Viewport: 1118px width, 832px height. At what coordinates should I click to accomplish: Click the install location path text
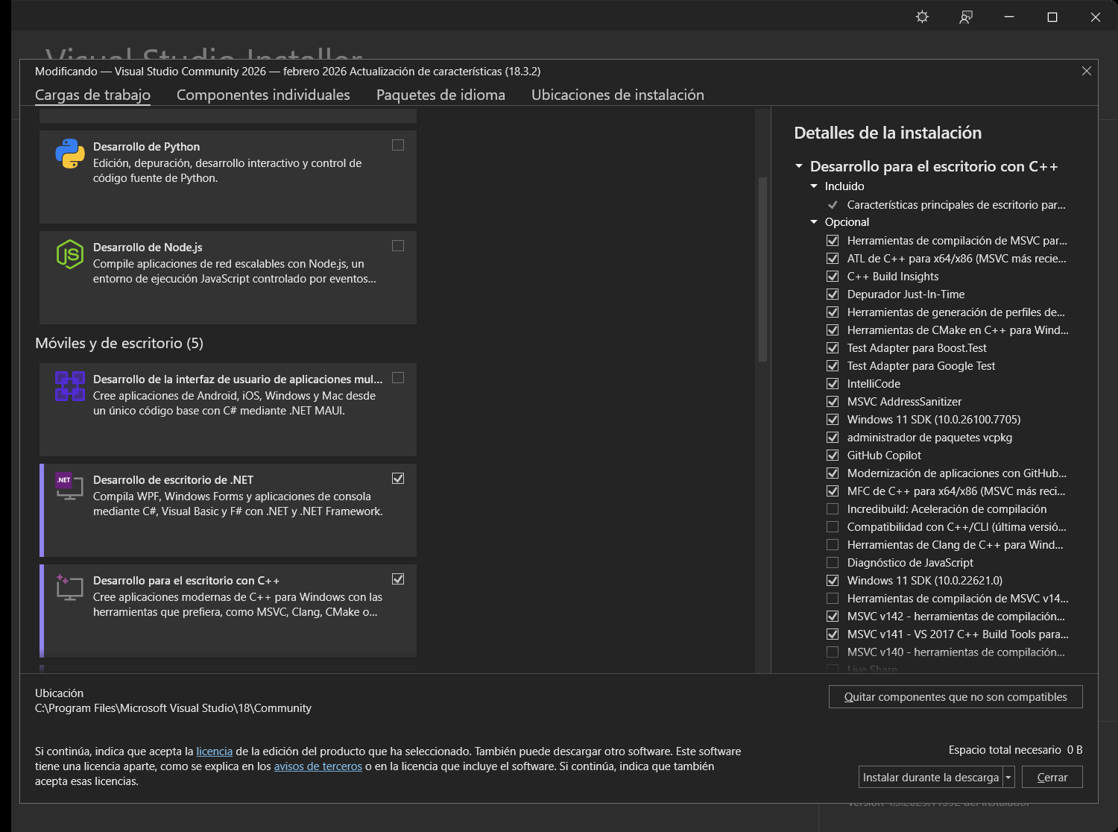coord(173,708)
